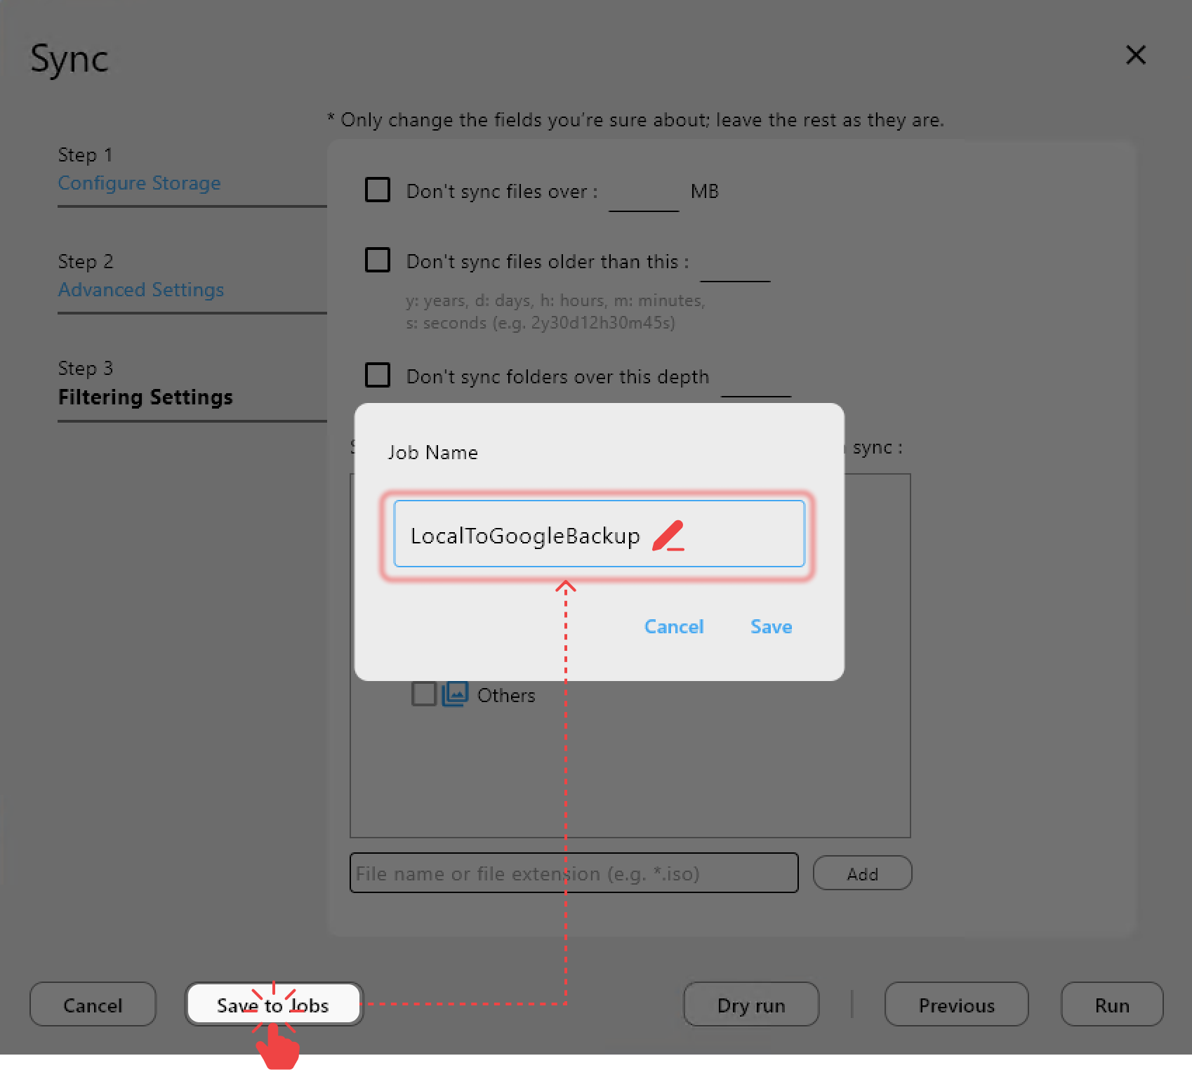Click the file name or extension field
This screenshot has height=1070, width=1192.
click(574, 873)
